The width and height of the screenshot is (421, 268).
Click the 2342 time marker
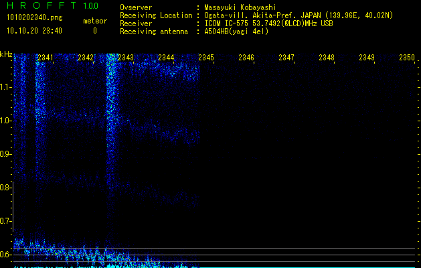pos(86,58)
